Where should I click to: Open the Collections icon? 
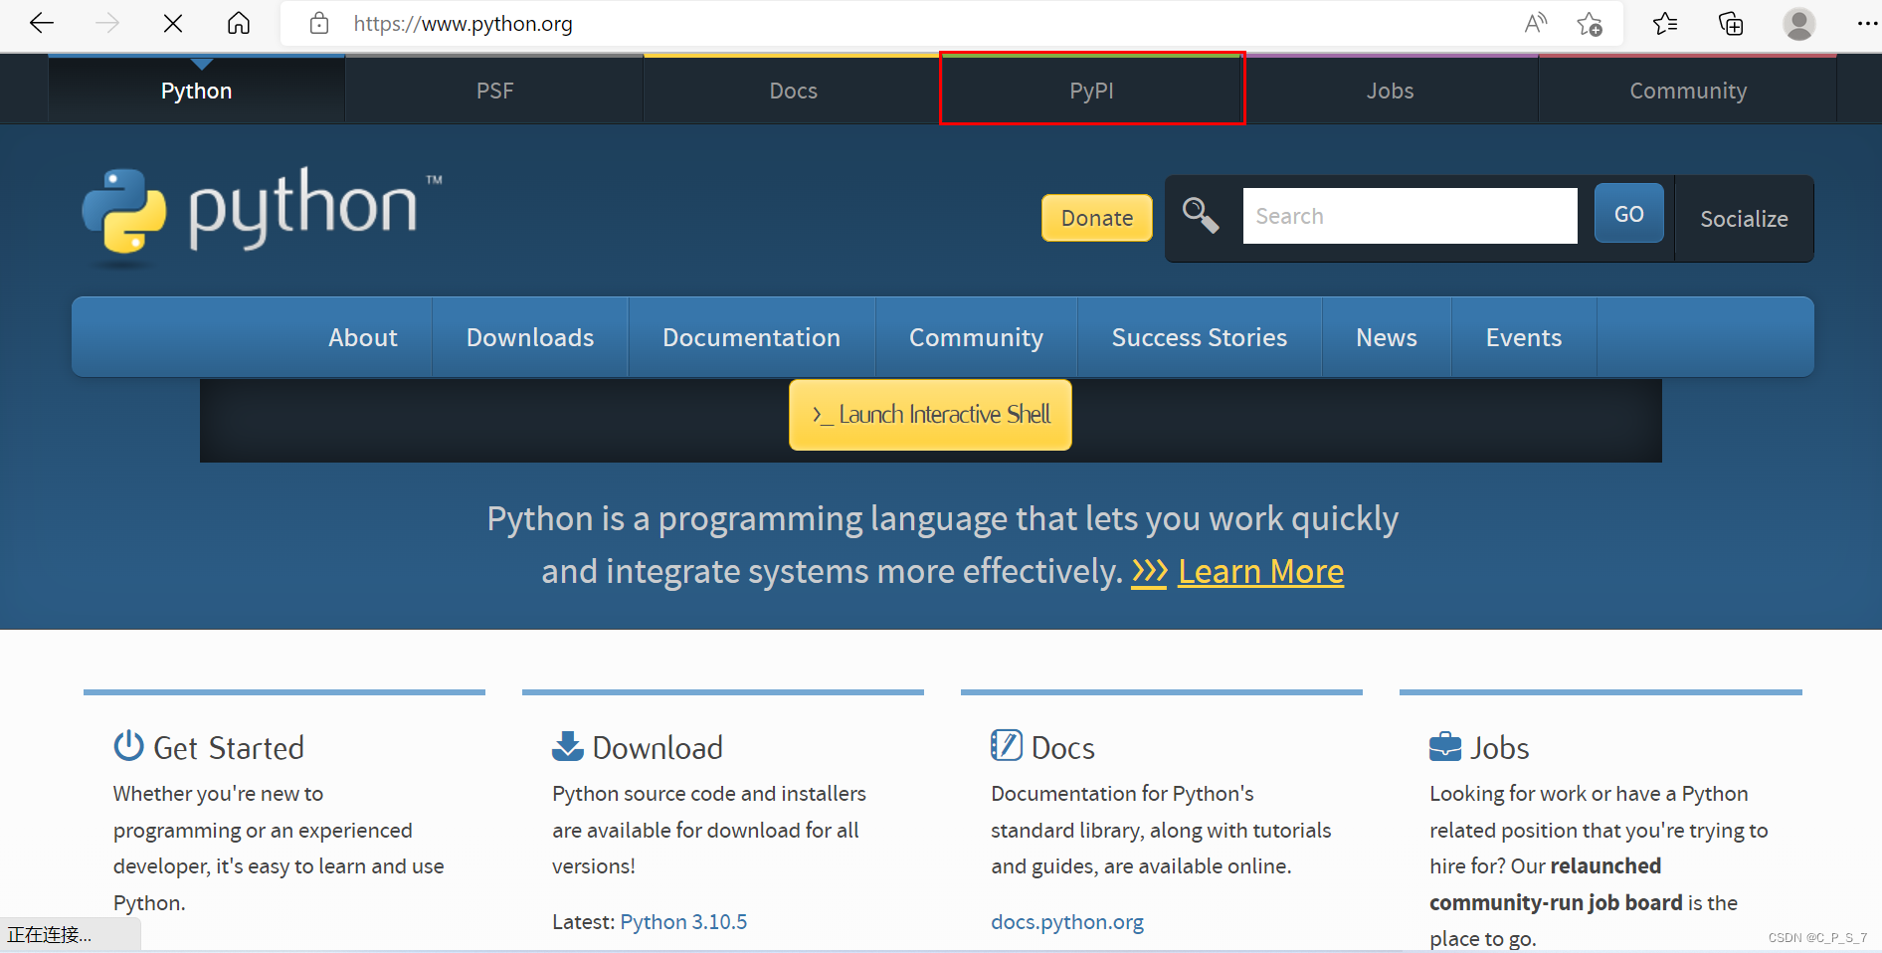coord(1731,23)
